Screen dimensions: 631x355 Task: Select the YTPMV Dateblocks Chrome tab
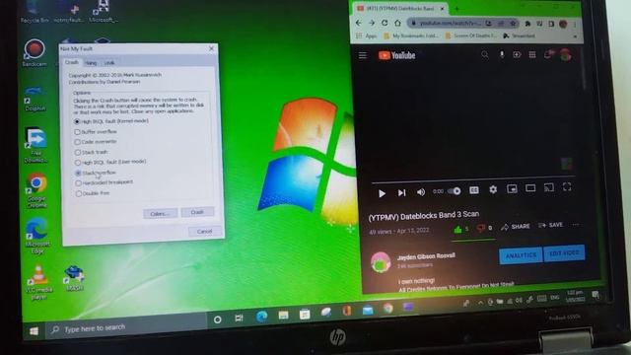pos(399,9)
